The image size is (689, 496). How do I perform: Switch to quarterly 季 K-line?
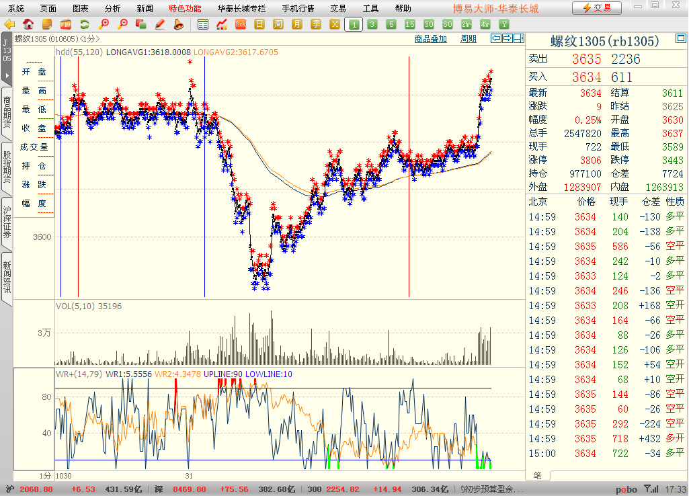(316, 24)
